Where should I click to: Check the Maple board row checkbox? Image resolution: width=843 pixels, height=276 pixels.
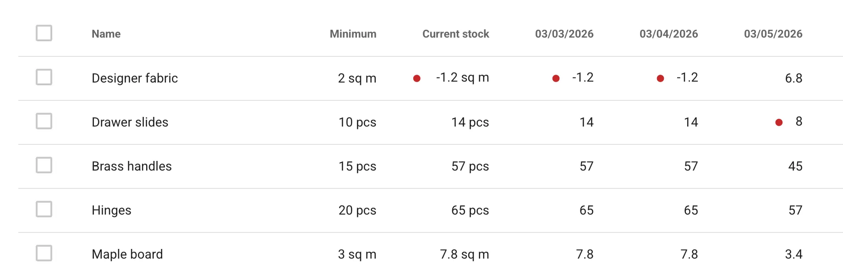click(44, 254)
